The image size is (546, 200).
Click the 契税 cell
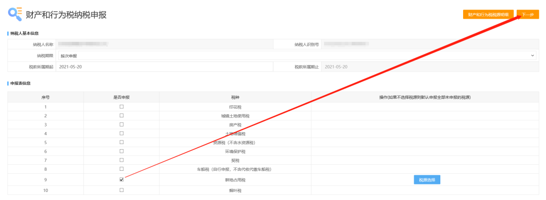click(235, 160)
